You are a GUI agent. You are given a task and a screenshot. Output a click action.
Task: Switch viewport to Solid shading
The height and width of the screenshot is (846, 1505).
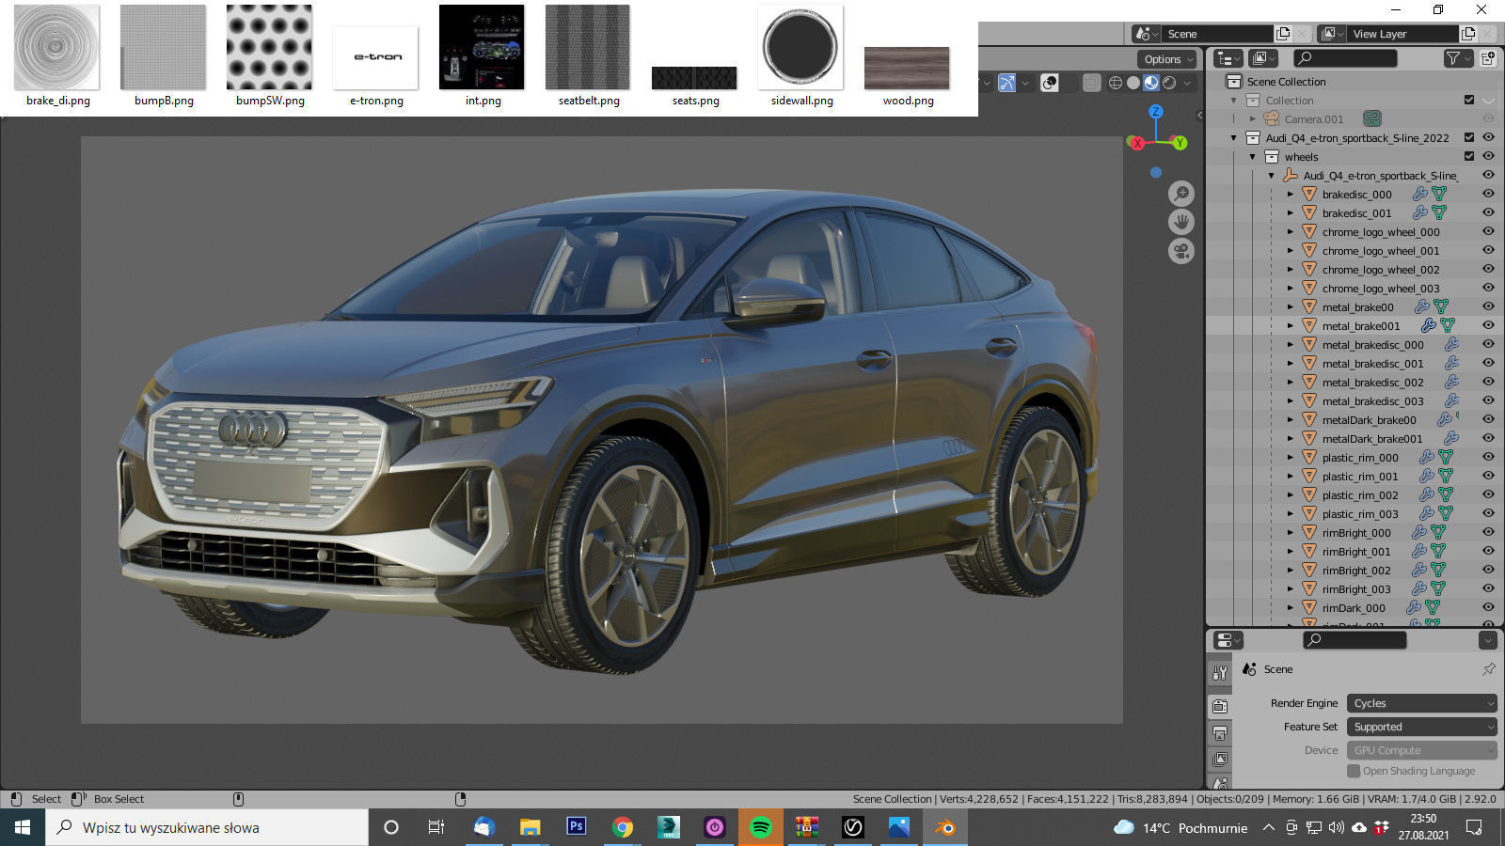(1133, 83)
